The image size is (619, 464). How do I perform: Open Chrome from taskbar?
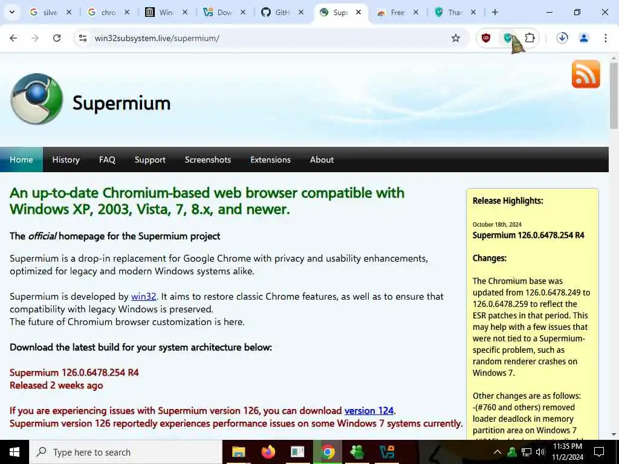pos(328,452)
